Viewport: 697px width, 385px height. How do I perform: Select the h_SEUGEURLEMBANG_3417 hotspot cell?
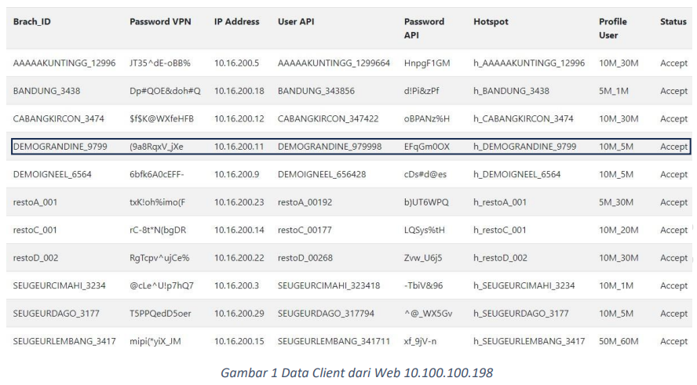click(528, 341)
